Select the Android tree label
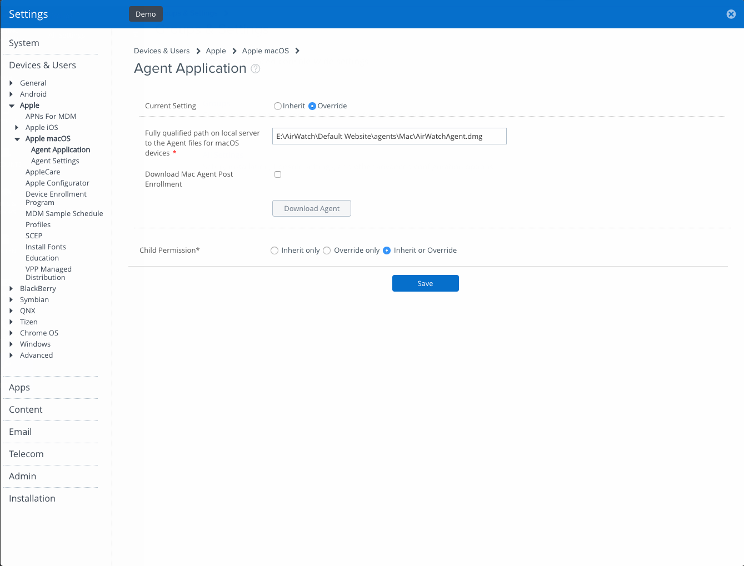744x566 pixels. coord(33,94)
